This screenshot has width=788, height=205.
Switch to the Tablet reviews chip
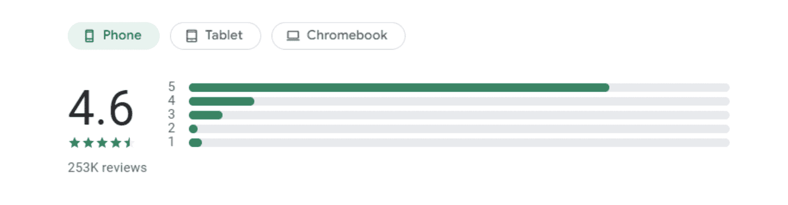215,36
